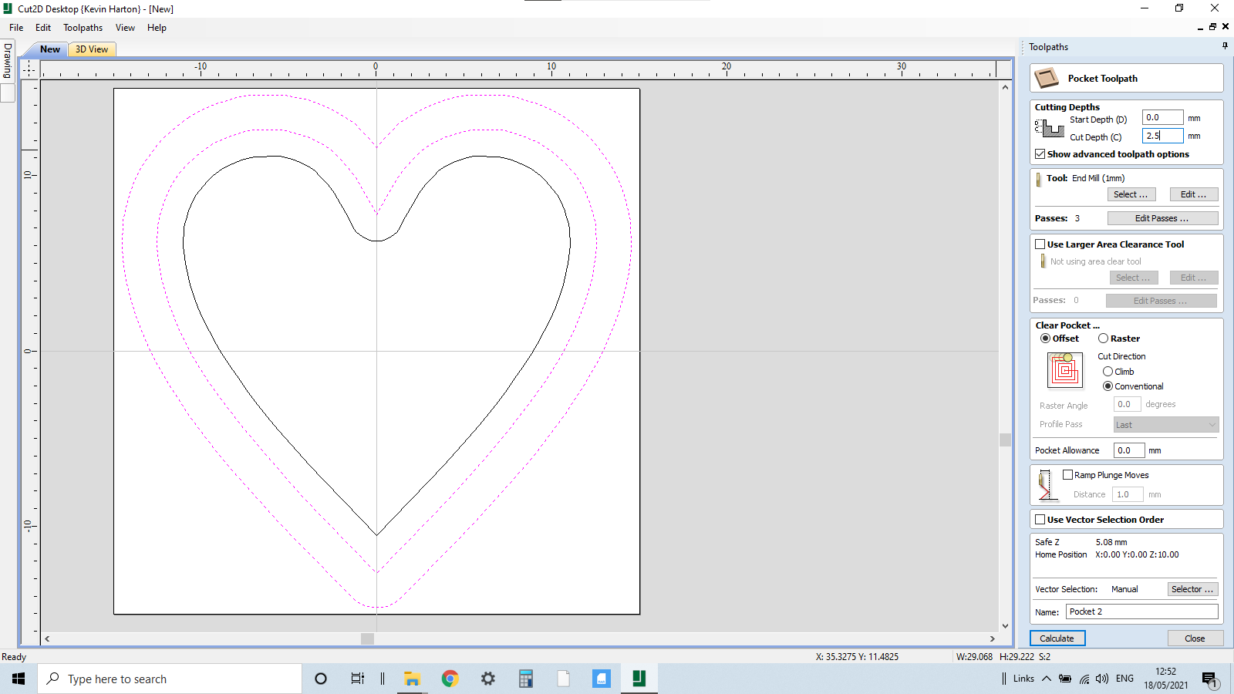Open the Help menu

[x=157, y=28]
